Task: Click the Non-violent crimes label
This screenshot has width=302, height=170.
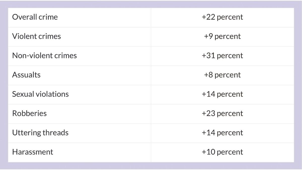Action: 45,55
